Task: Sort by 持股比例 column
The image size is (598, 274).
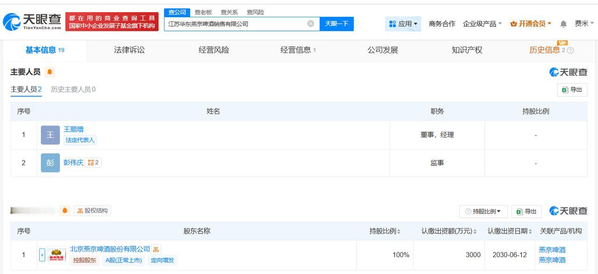Action: coord(384,231)
